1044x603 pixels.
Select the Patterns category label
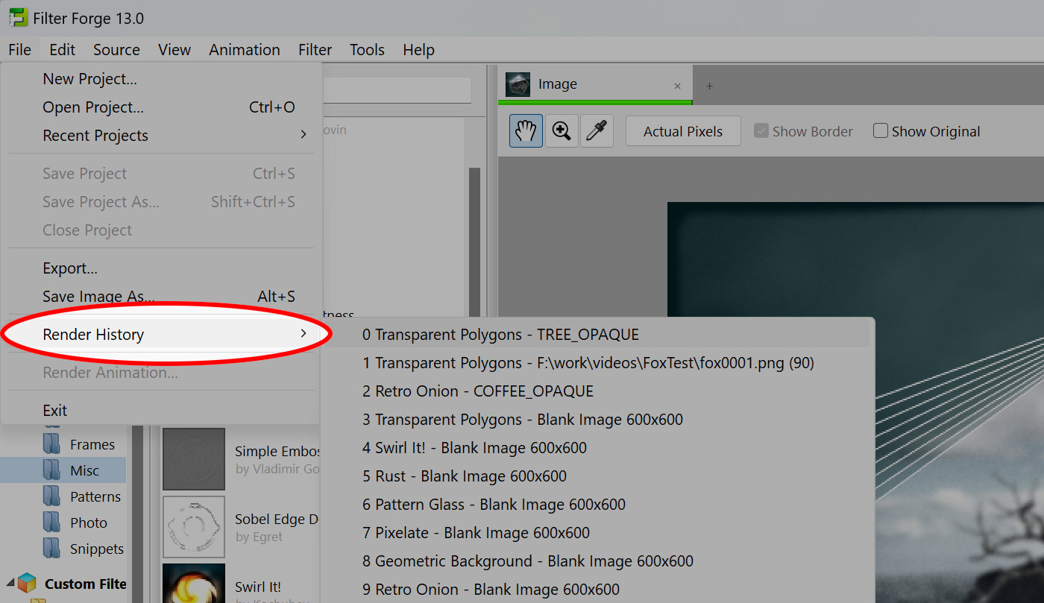95,496
